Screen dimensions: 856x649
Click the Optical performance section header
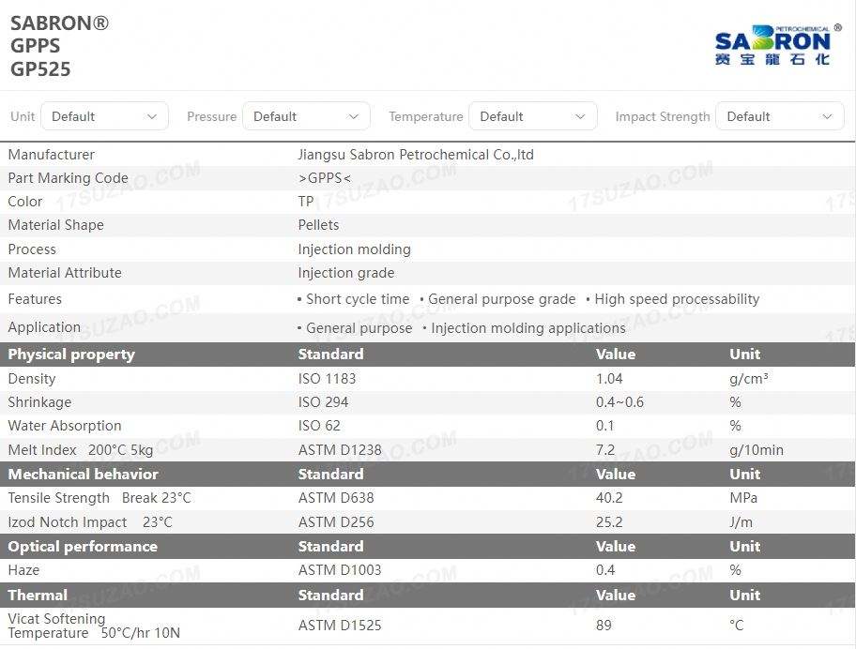coord(83,547)
